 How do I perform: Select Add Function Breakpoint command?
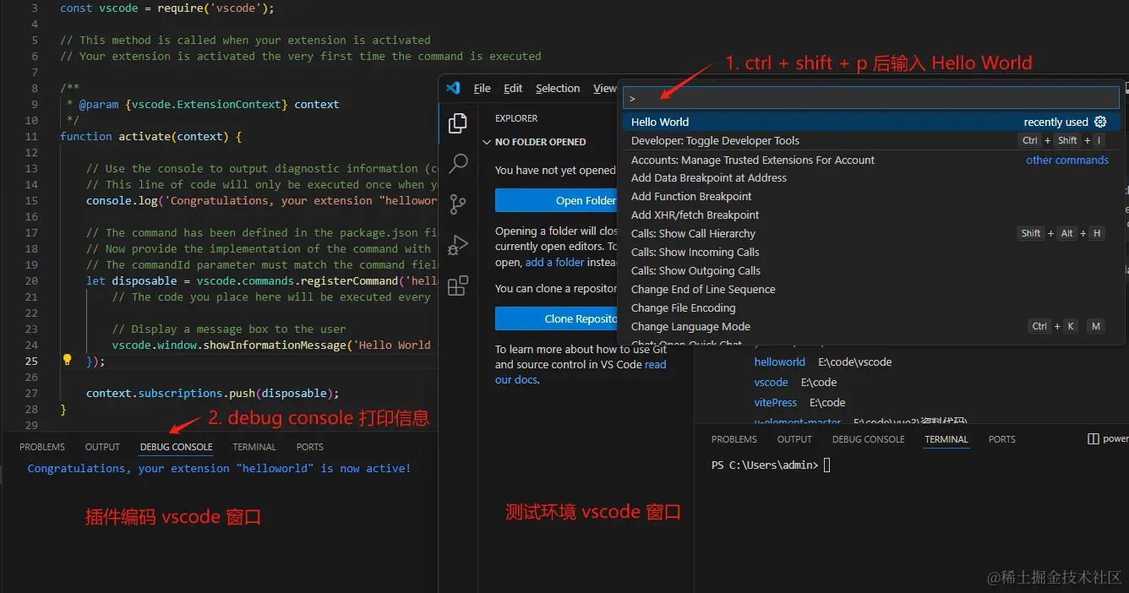(x=871, y=196)
